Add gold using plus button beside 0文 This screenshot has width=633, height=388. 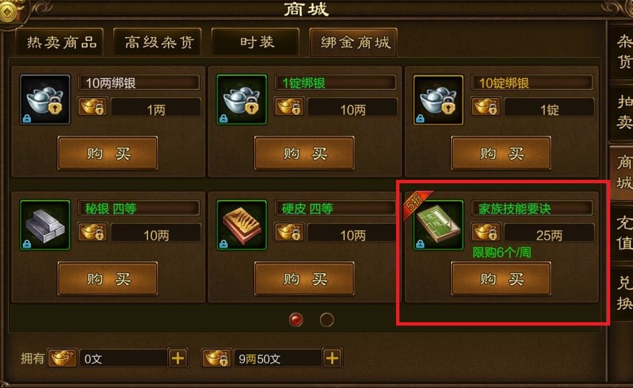coord(178,358)
